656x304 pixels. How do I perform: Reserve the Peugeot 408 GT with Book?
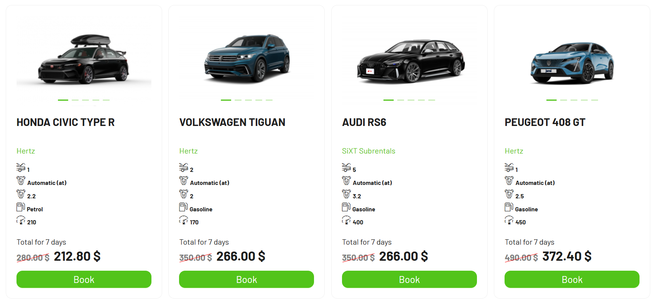pyautogui.click(x=572, y=279)
